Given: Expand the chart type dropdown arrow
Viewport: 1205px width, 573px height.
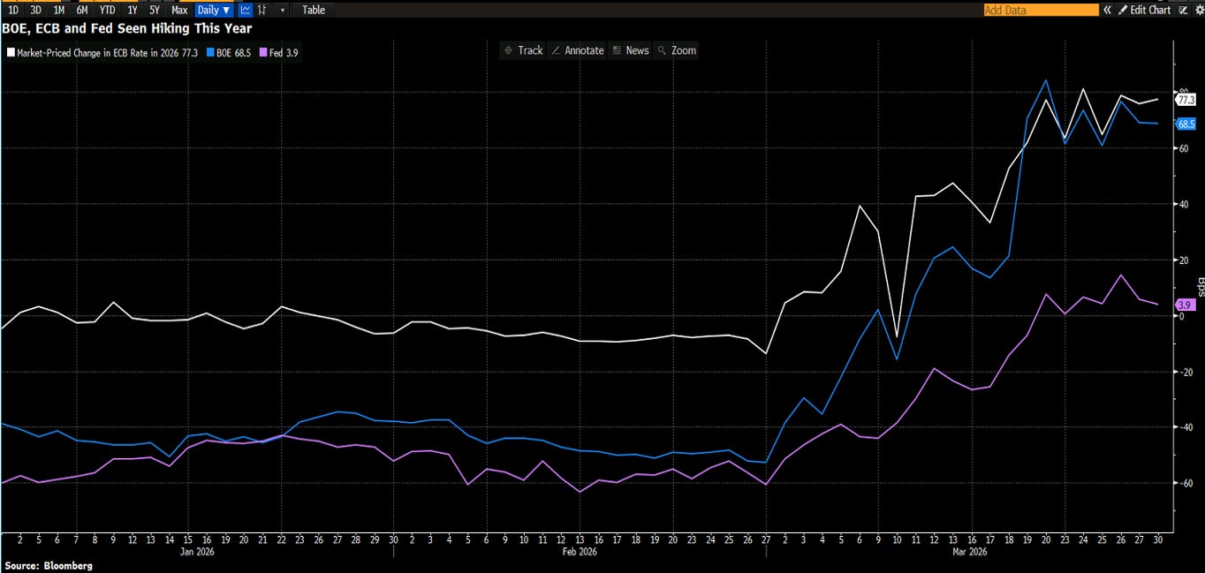Looking at the screenshot, I should coord(283,10).
